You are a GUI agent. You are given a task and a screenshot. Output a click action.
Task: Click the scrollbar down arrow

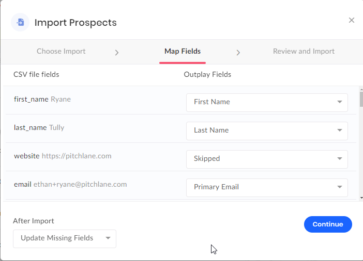click(x=361, y=198)
